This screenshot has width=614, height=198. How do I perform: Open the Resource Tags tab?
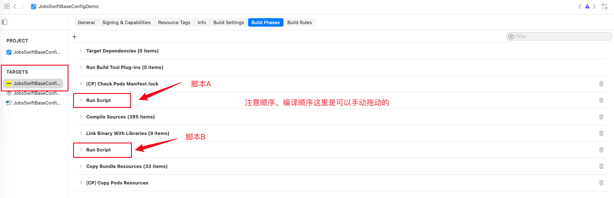174,22
